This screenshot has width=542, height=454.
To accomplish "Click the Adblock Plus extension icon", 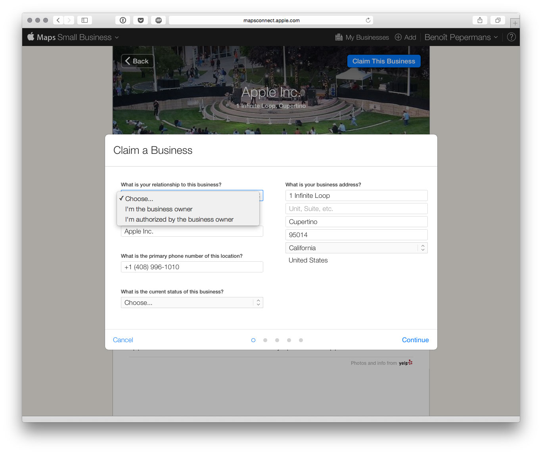I will tap(159, 20).
